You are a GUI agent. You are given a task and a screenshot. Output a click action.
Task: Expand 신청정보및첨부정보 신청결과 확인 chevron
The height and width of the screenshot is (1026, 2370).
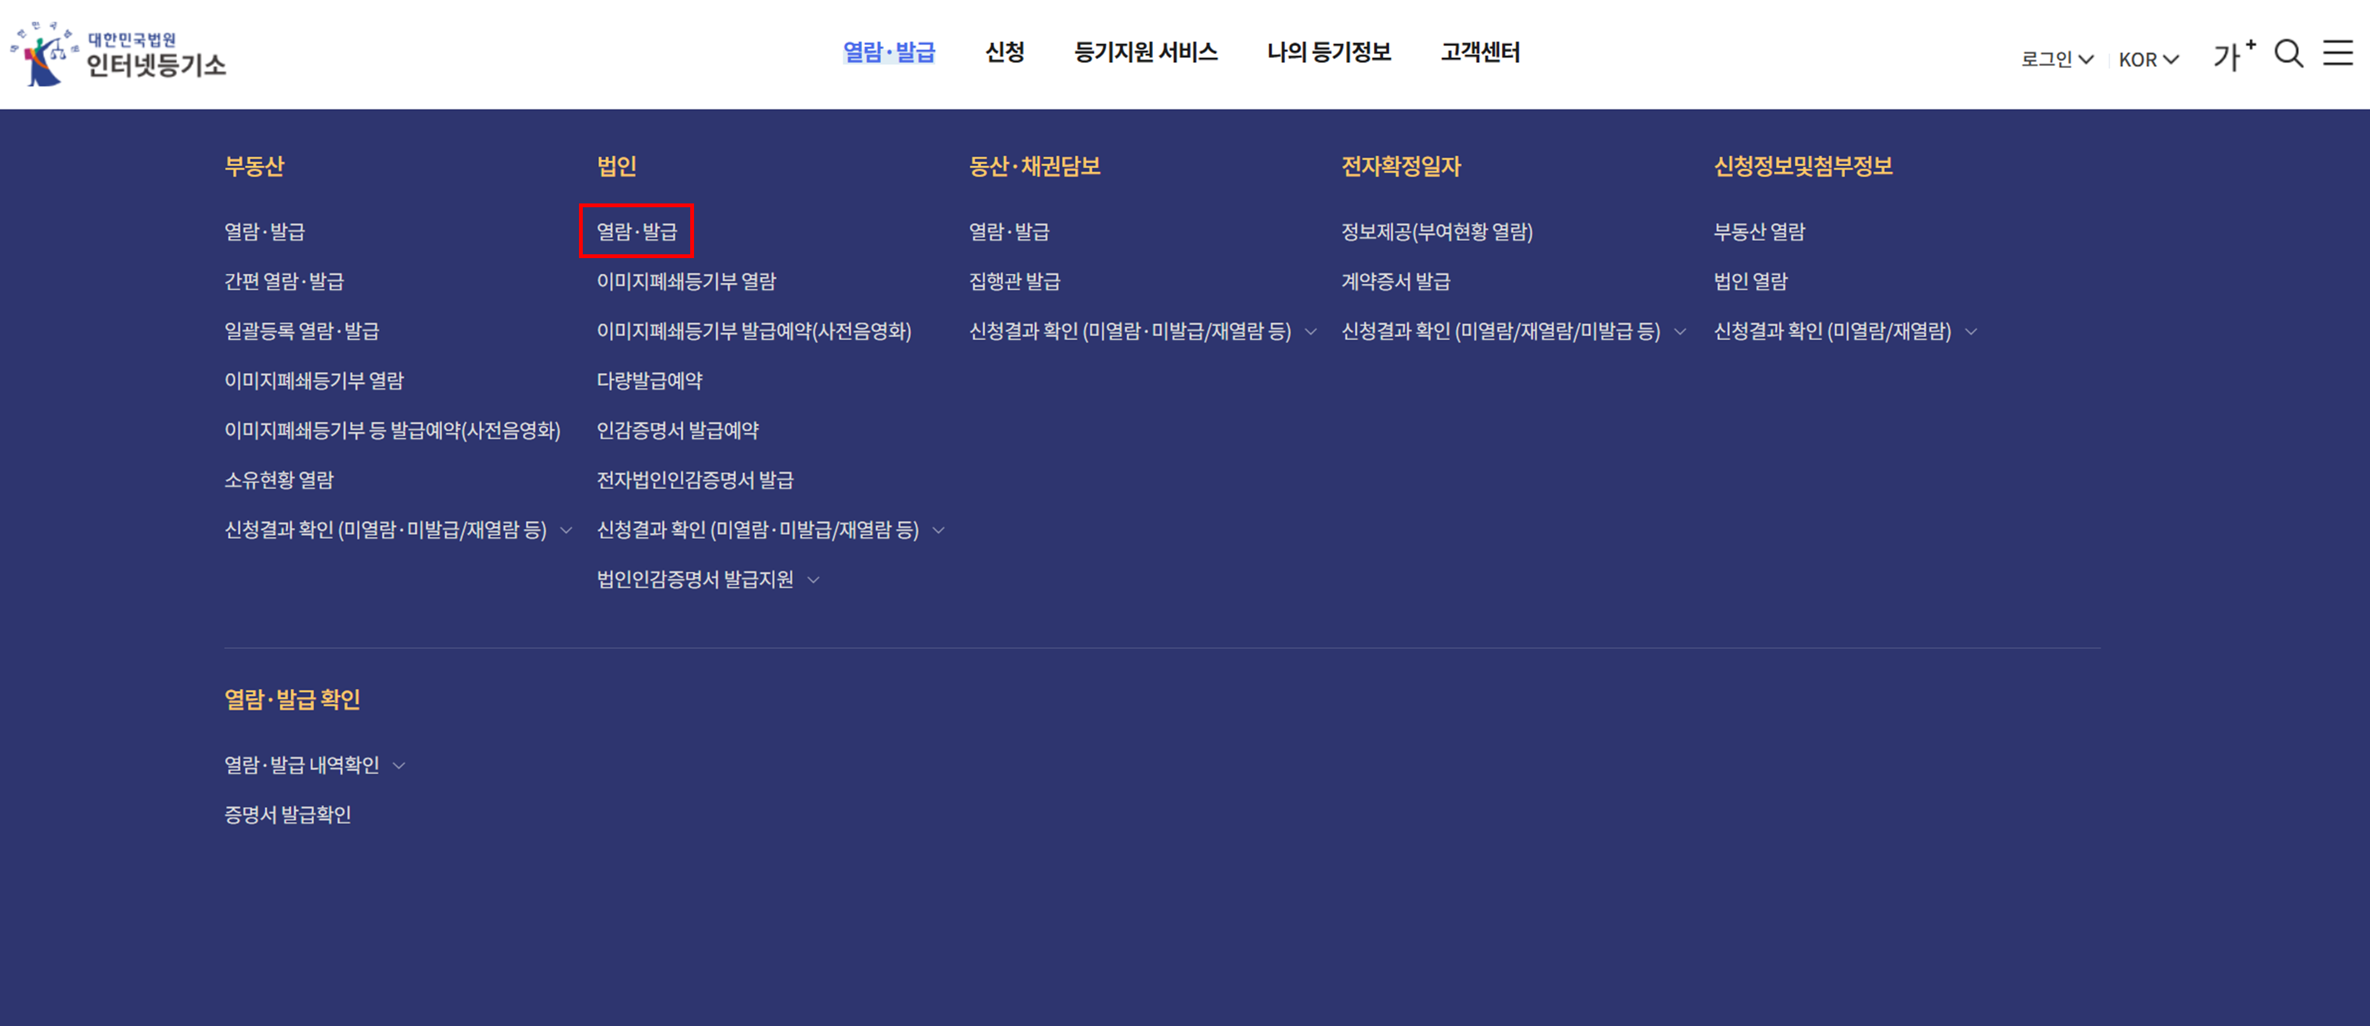[1971, 331]
